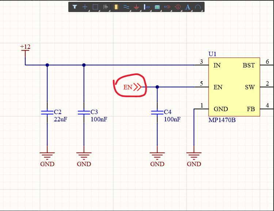Click the place sheet symbol icon
274x211 pixels.
[x=157, y=7]
